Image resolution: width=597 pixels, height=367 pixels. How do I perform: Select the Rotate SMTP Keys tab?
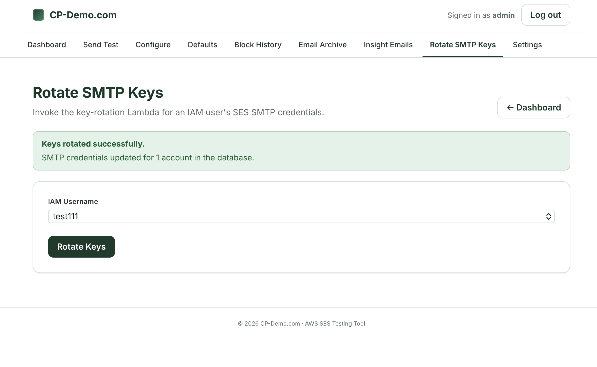pyautogui.click(x=463, y=45)
